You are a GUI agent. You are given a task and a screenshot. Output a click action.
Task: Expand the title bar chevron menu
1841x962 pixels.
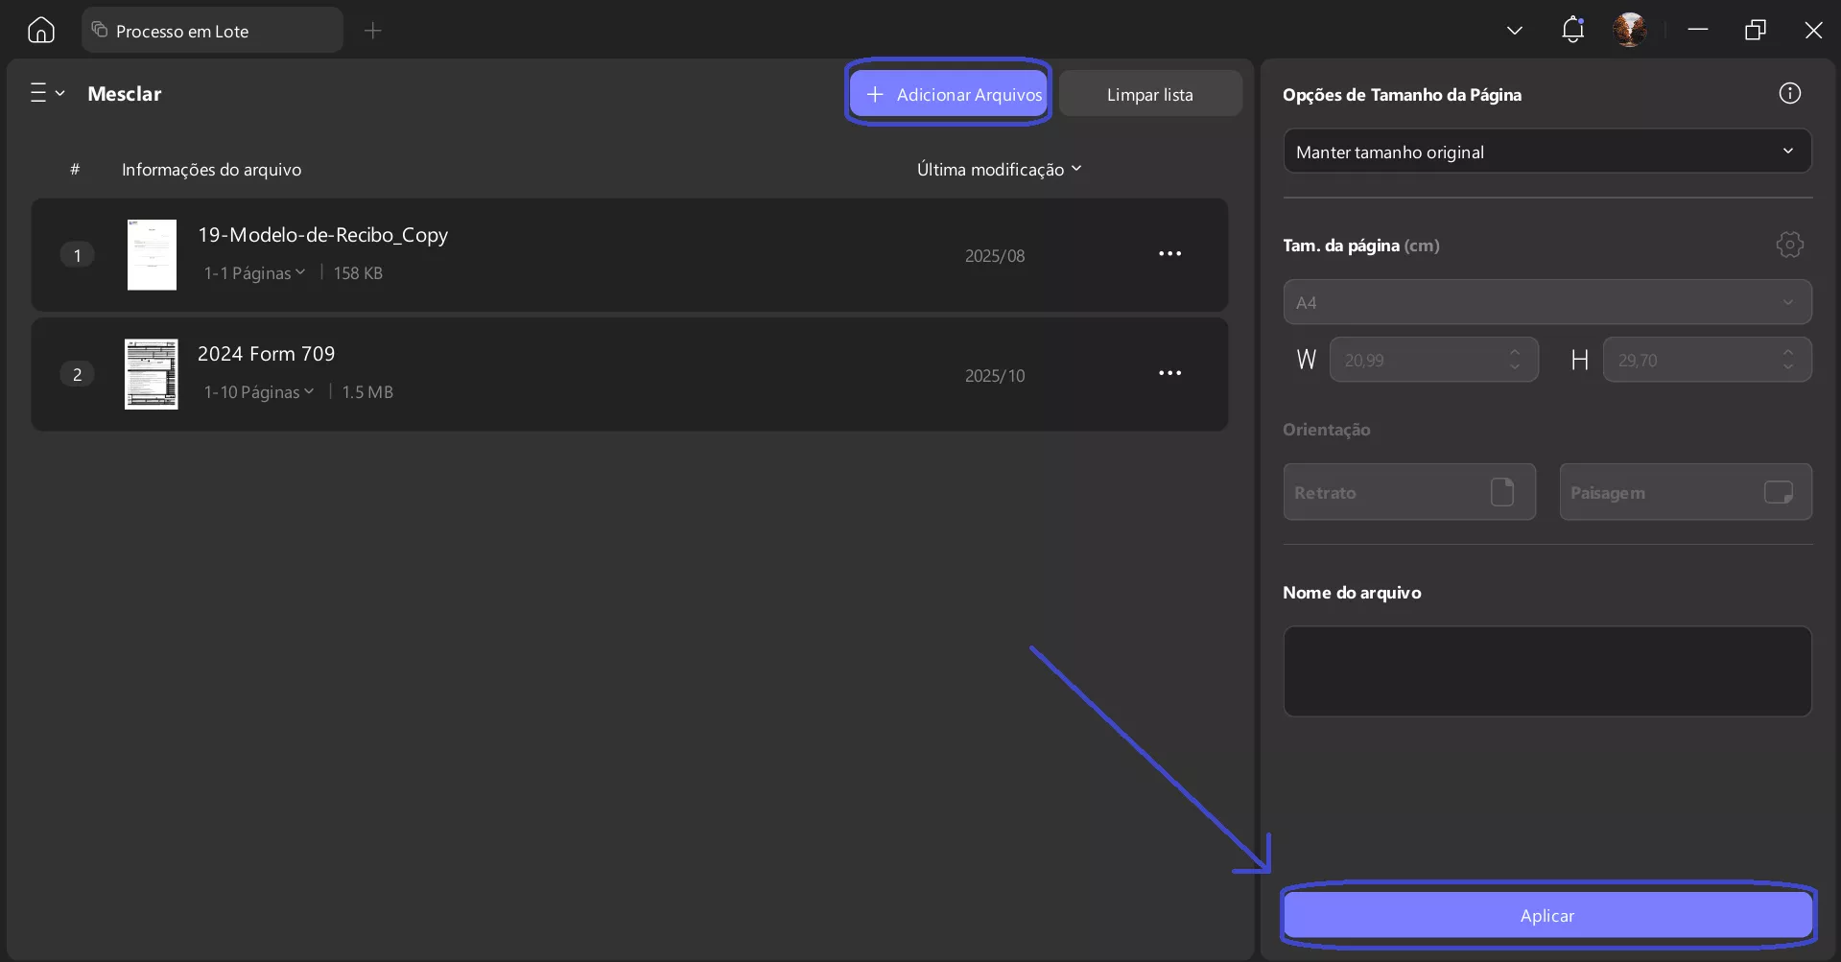1513,30
